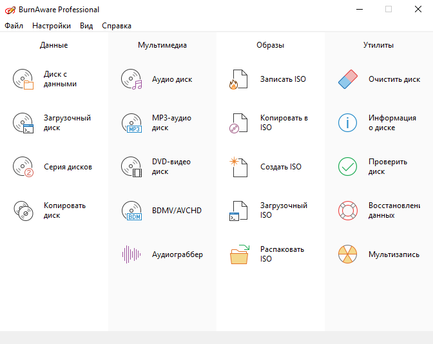
Task: Click 'Проверить диск' label
Action: click(x=388, y=166)
